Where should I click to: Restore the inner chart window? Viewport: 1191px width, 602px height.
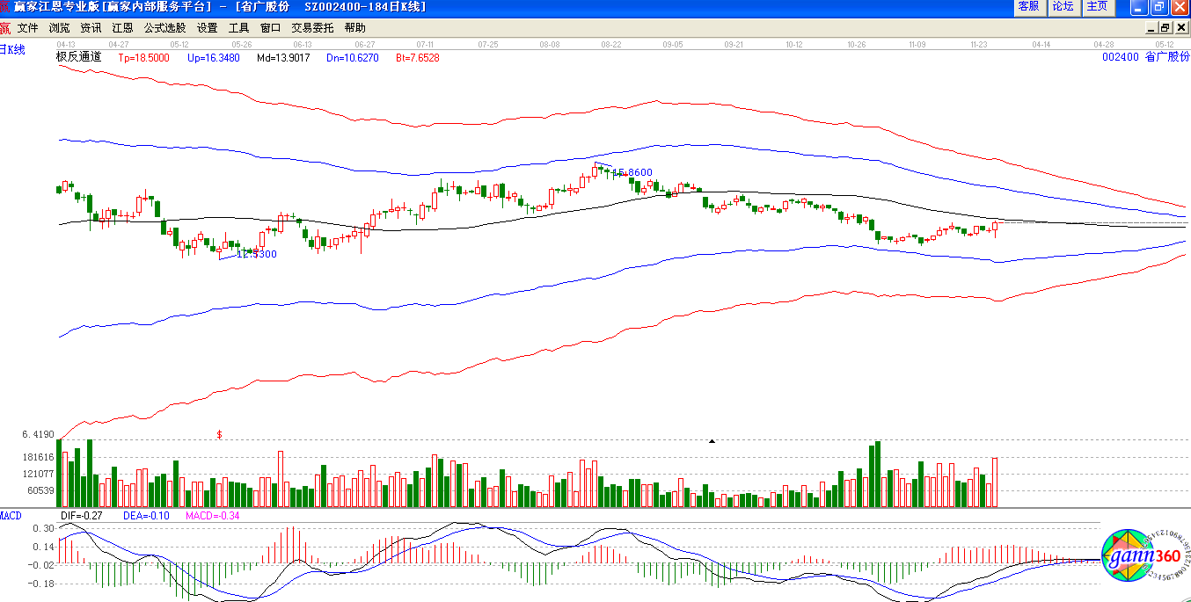pyautogui.click(x=1164, y=27)
